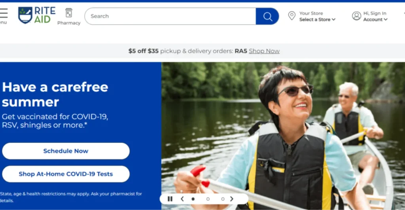Open the Pharmacy pill bottle icon
Screen dimensions: 405x210
[69, 13]
